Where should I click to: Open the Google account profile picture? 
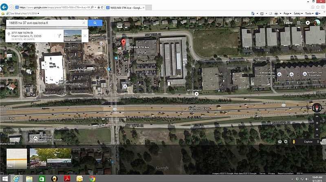click(x=317, y=22)
